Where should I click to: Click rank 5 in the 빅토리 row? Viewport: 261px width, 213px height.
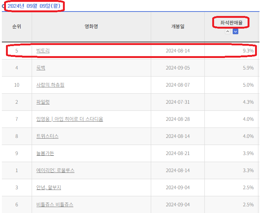click(x=17, y=51)
